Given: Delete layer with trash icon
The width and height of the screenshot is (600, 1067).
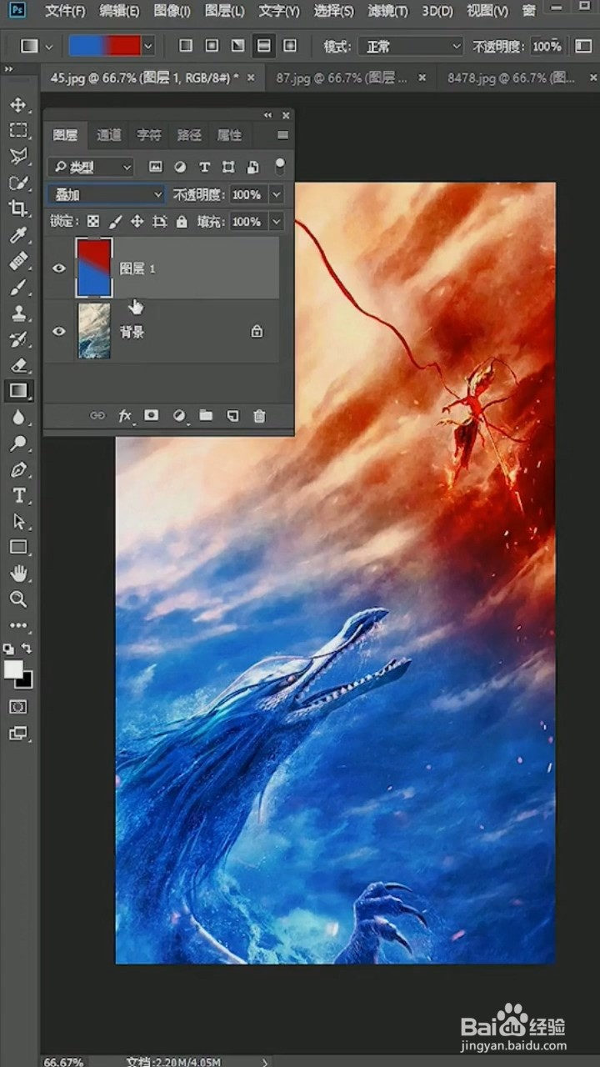Looking at the screenshot, I should pos(259,416).
